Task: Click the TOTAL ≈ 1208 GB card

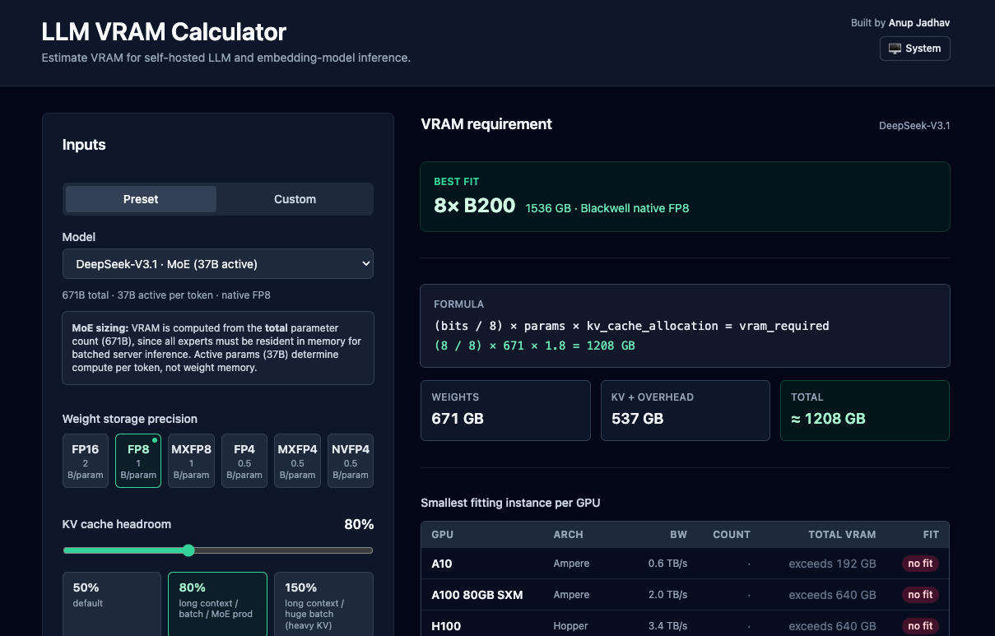Action: click(865, 411)
